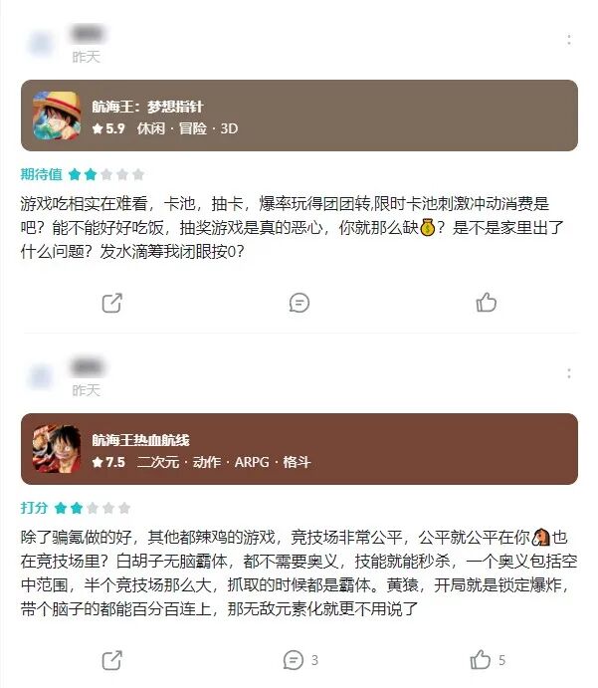Open the 航海王热血航线 game card

coord(299,449)
